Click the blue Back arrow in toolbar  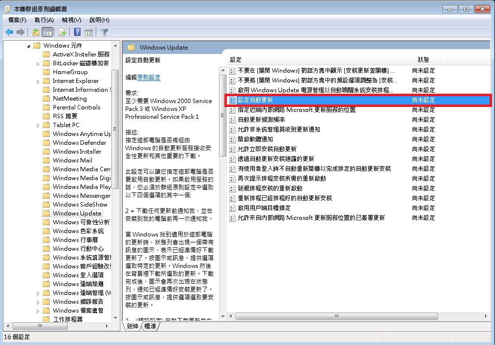point(9,32)
